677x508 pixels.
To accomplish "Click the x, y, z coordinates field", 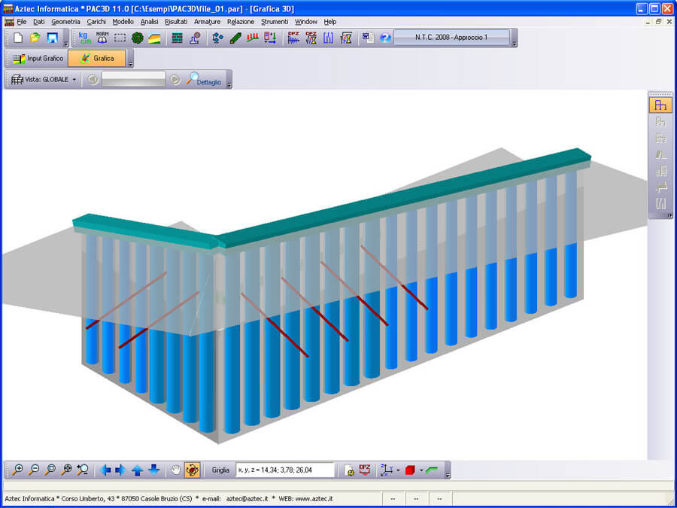I will pos(284,470).
